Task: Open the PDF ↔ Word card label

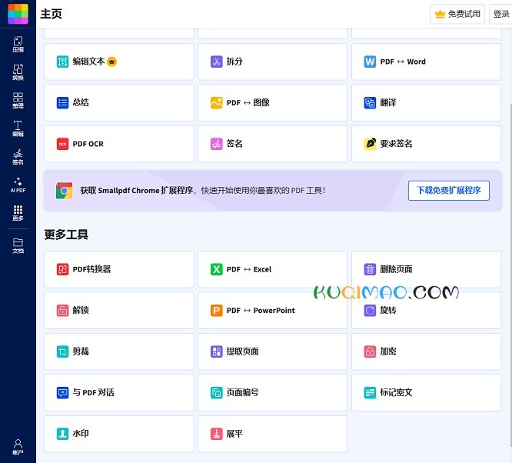Action: (x=403, y=62)
